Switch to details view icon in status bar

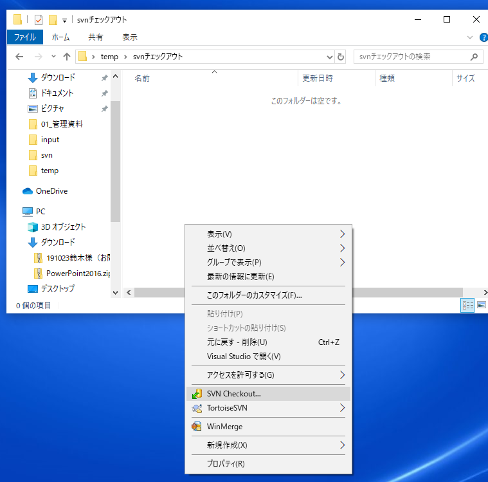coord(467,305)
